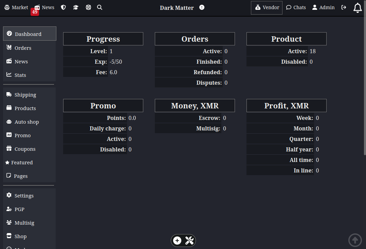366x249 pixels.
Task: Click the Promo panel header
Action: coord(103,105)
